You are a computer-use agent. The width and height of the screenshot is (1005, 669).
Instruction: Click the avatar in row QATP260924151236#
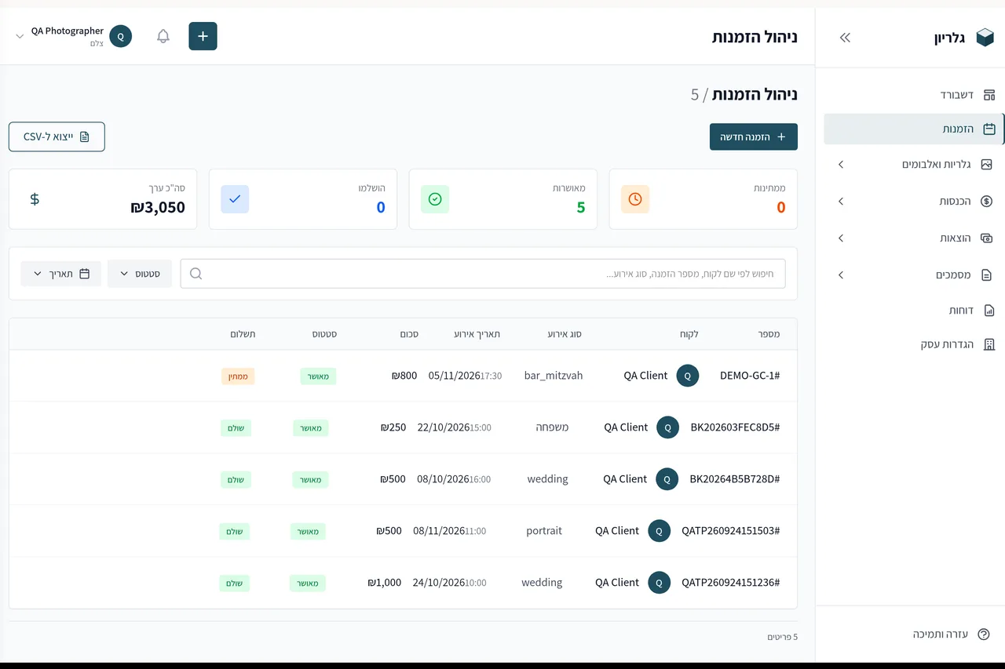coord(660,583)
